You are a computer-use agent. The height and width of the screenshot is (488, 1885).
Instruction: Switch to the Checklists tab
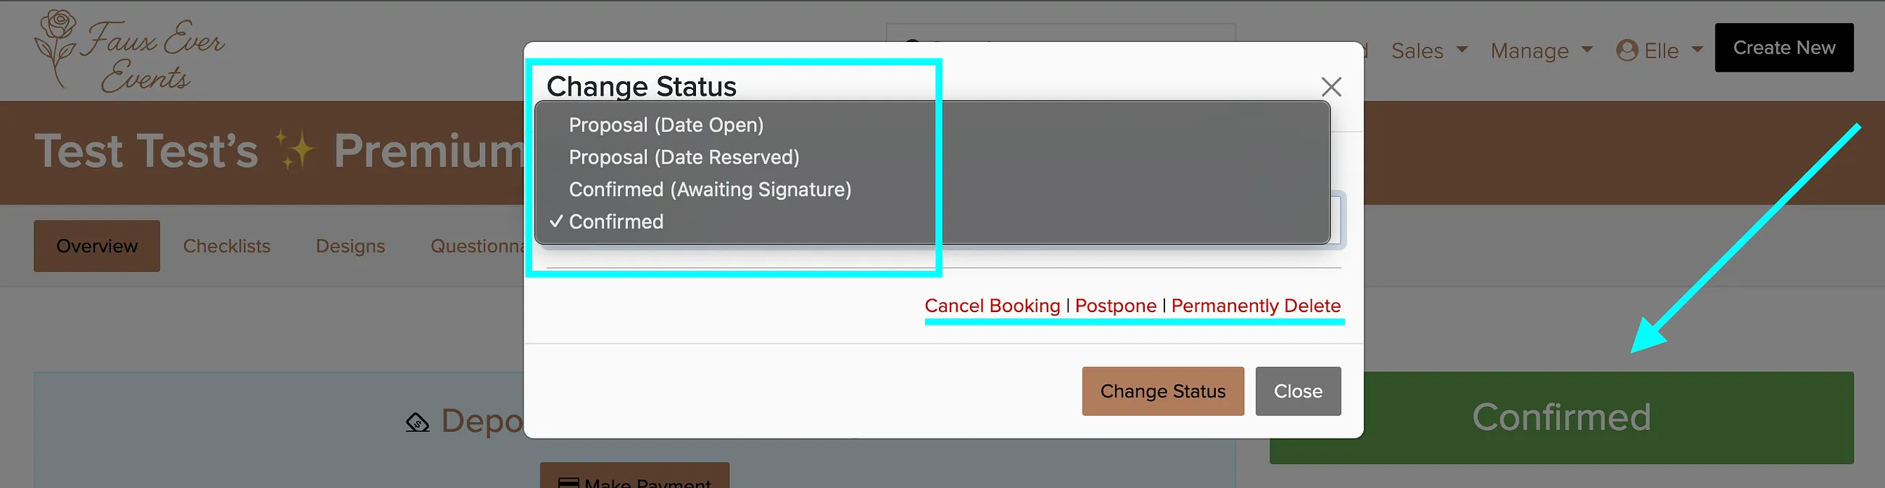click(227, 246)
